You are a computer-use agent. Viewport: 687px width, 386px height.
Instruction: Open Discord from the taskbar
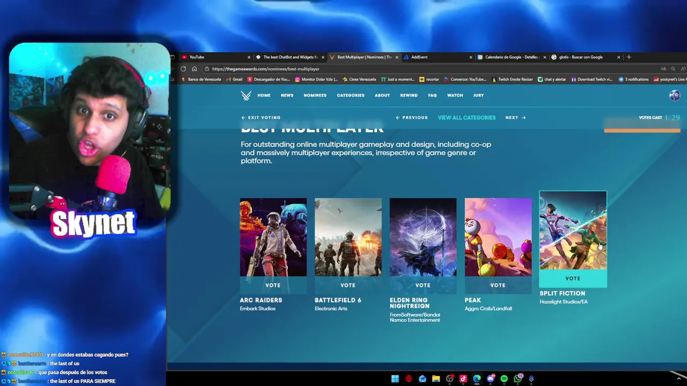click(491, 379)
